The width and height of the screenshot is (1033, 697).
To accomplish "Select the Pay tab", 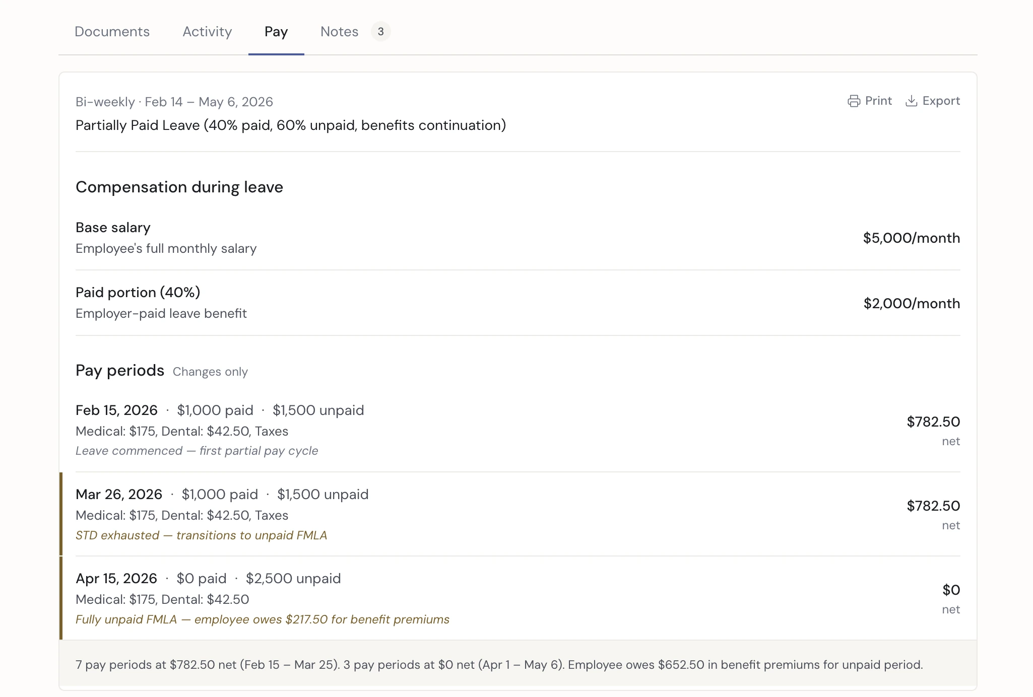I will click(276, 32).
